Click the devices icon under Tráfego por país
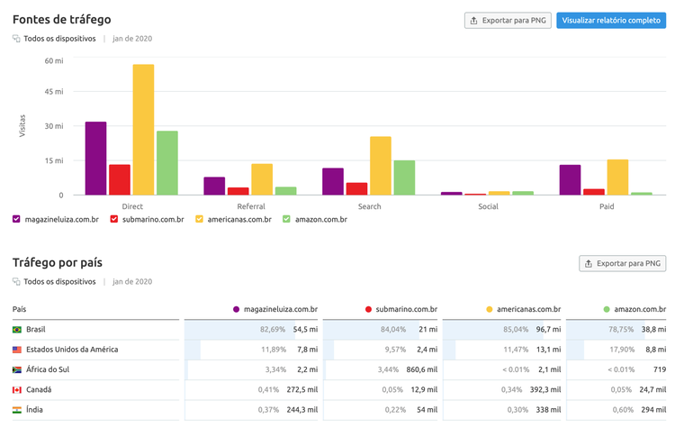 click(x=16, y=281)
